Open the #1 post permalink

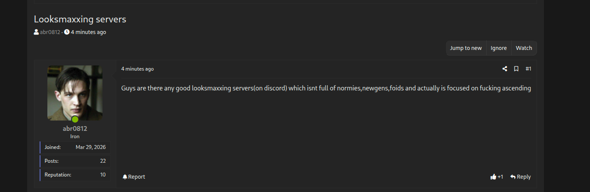pyautogui.click(x=528, y=69)
